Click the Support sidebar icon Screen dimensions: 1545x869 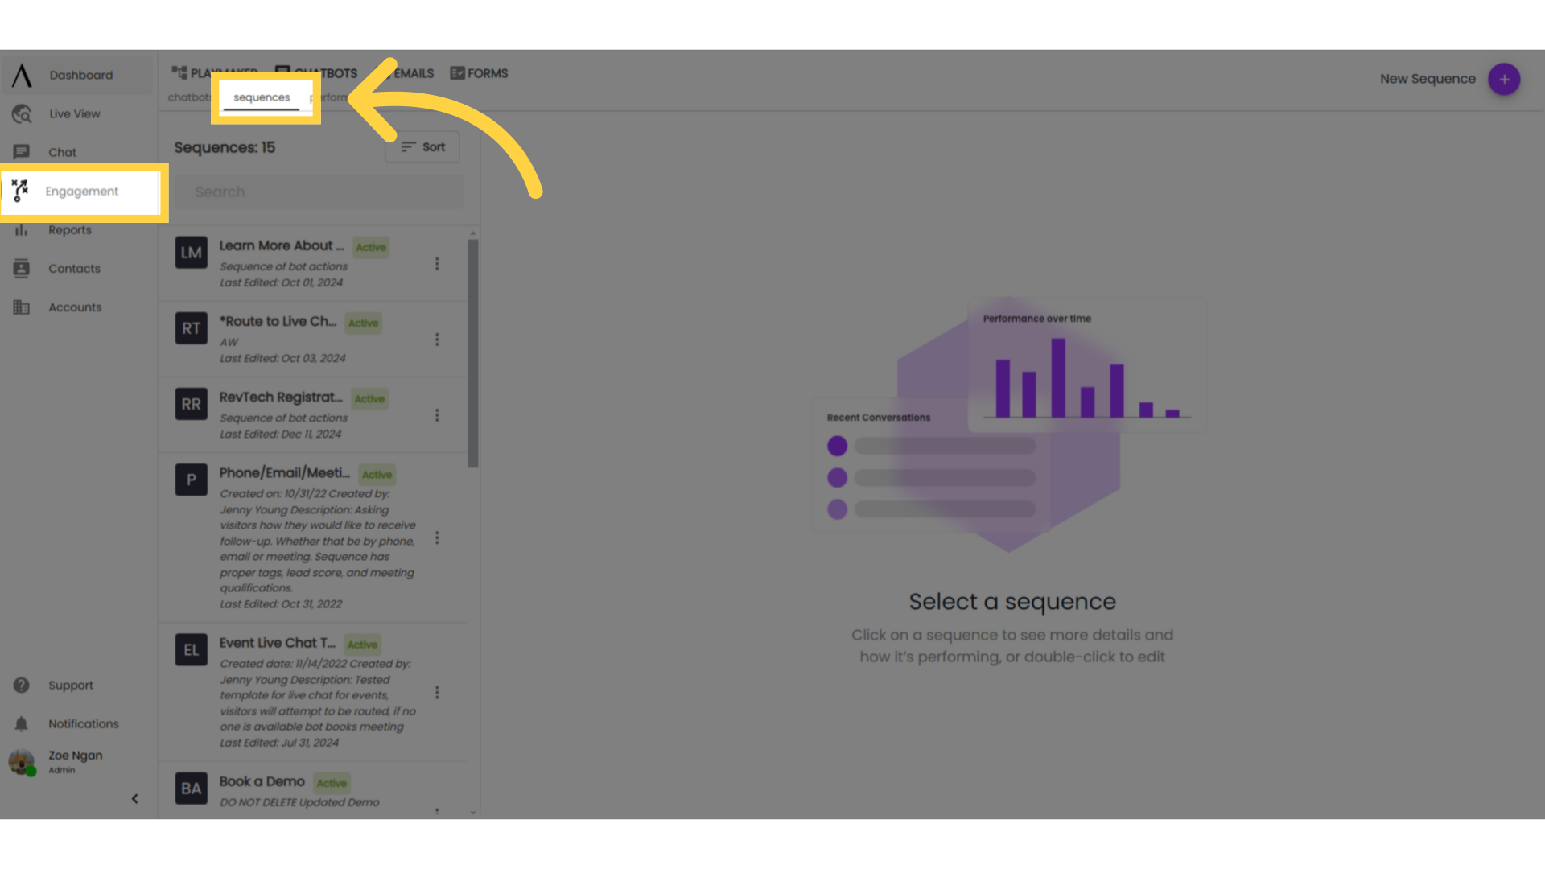(21, 685)
